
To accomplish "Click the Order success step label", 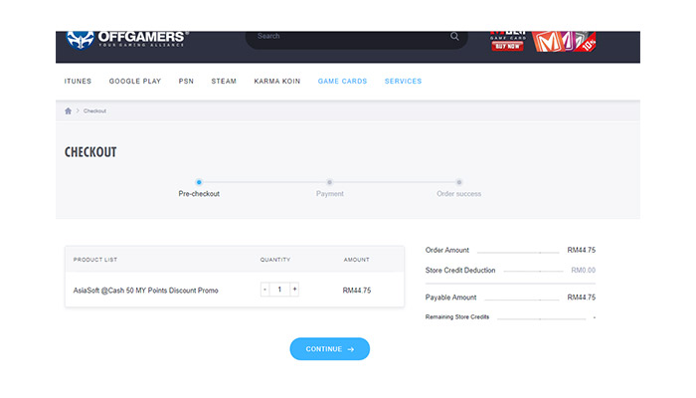I will [x=459, y=194].
